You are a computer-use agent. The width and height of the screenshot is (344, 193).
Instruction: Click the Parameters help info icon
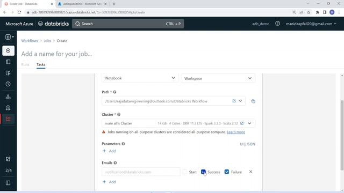(x=123, y=144)
